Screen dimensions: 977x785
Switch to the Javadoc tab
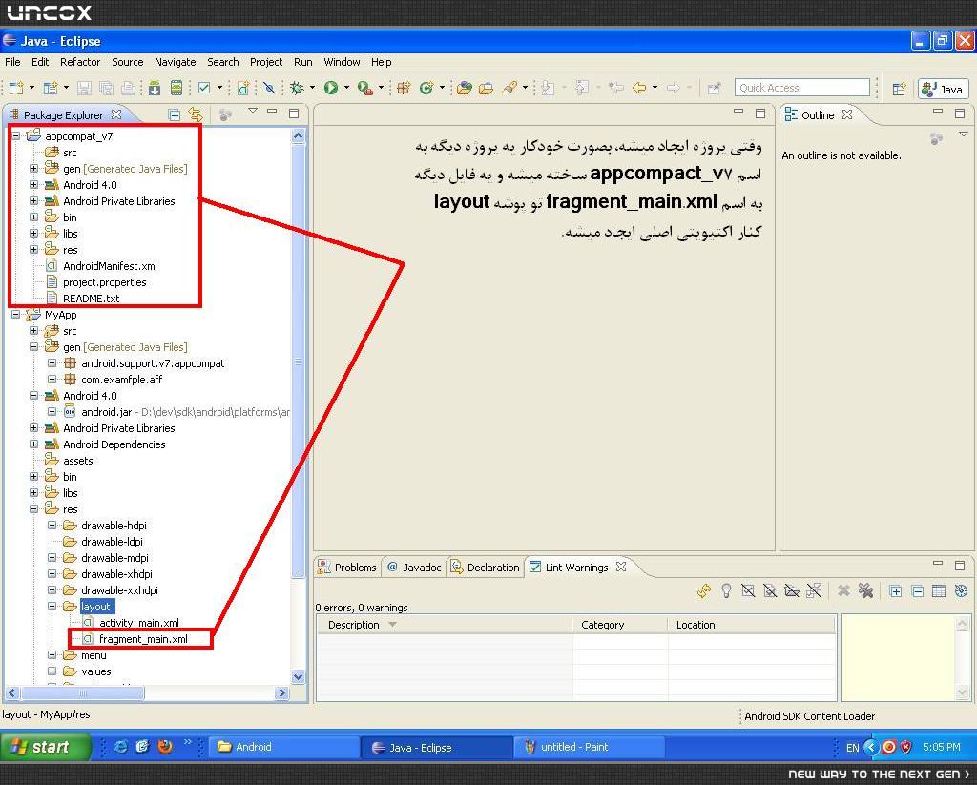click(x=414, y=567)
